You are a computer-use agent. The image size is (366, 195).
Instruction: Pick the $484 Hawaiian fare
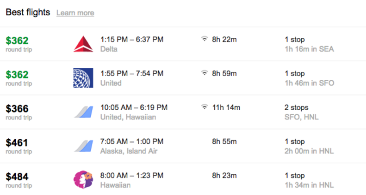click(17, 177)
